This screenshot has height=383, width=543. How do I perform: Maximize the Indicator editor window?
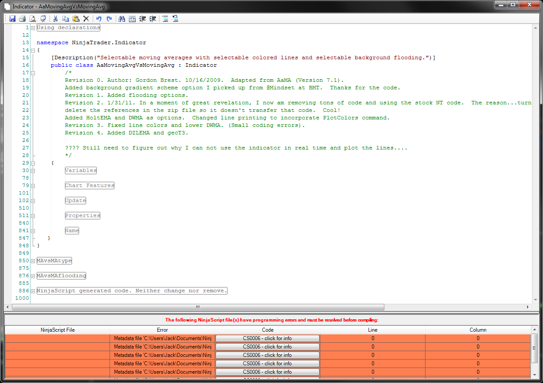point(513,4)
